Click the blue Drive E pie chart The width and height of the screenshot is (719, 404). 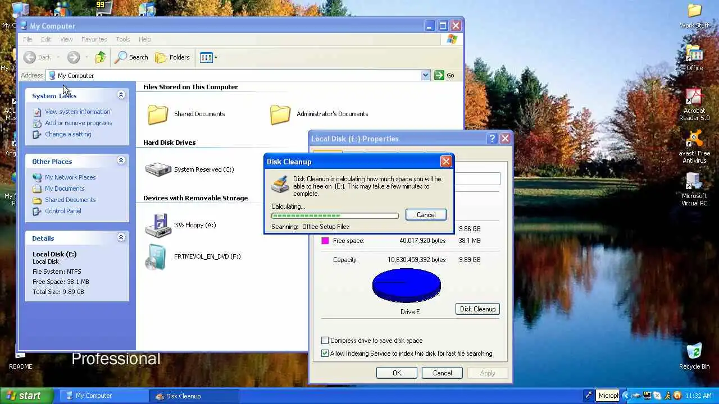407,286
